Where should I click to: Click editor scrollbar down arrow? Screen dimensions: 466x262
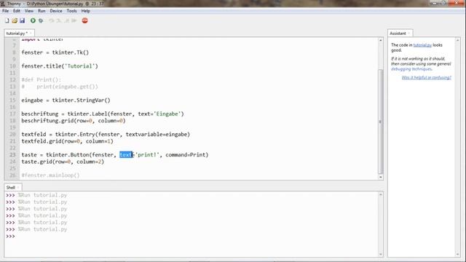pyautogui.click(x=380, y=177)
